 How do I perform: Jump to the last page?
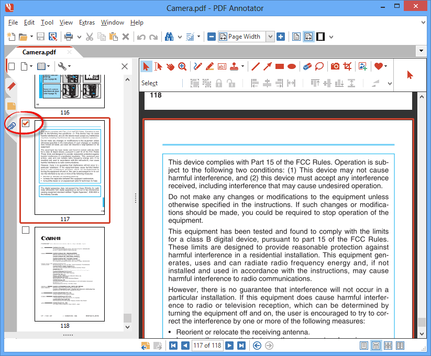click(241, 346)
